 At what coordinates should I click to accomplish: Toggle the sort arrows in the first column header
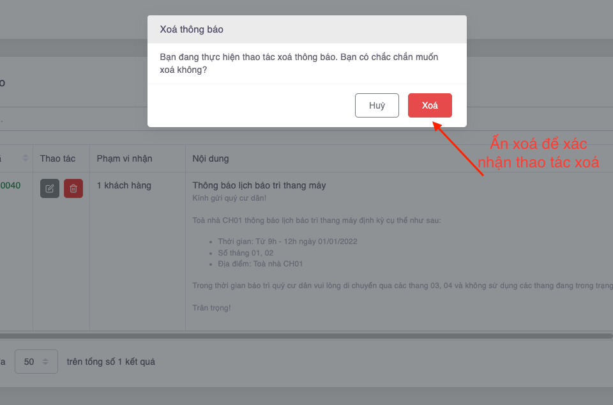26,158
